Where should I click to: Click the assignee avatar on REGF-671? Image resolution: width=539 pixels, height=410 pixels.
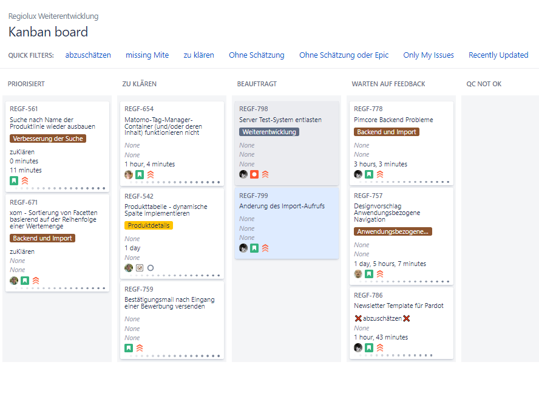pyautogui.click(x=14, y=281)
